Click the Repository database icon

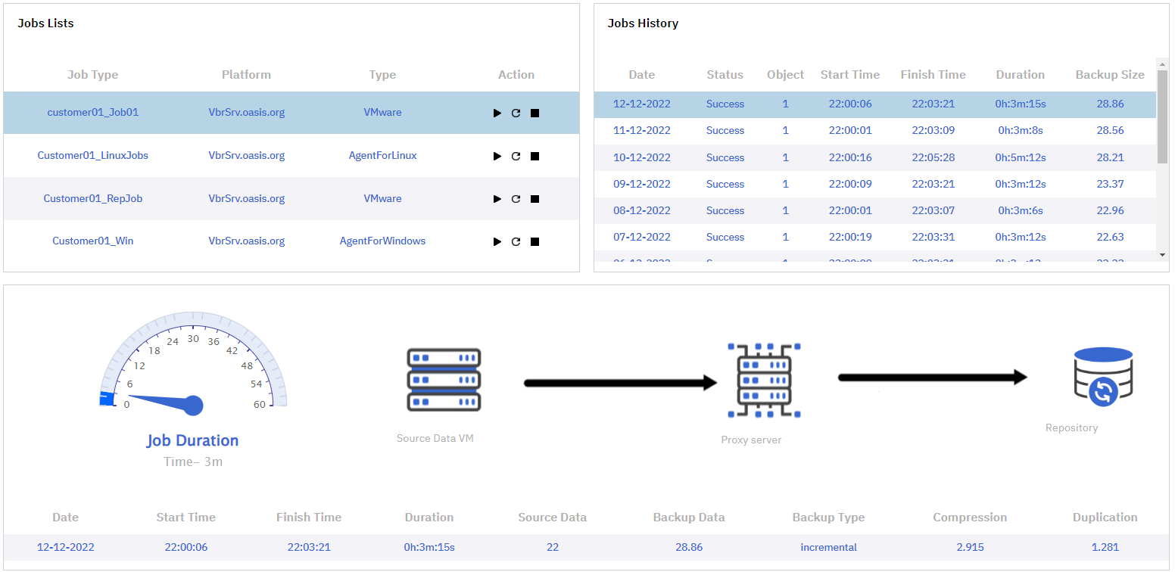tap(1103, 377)
